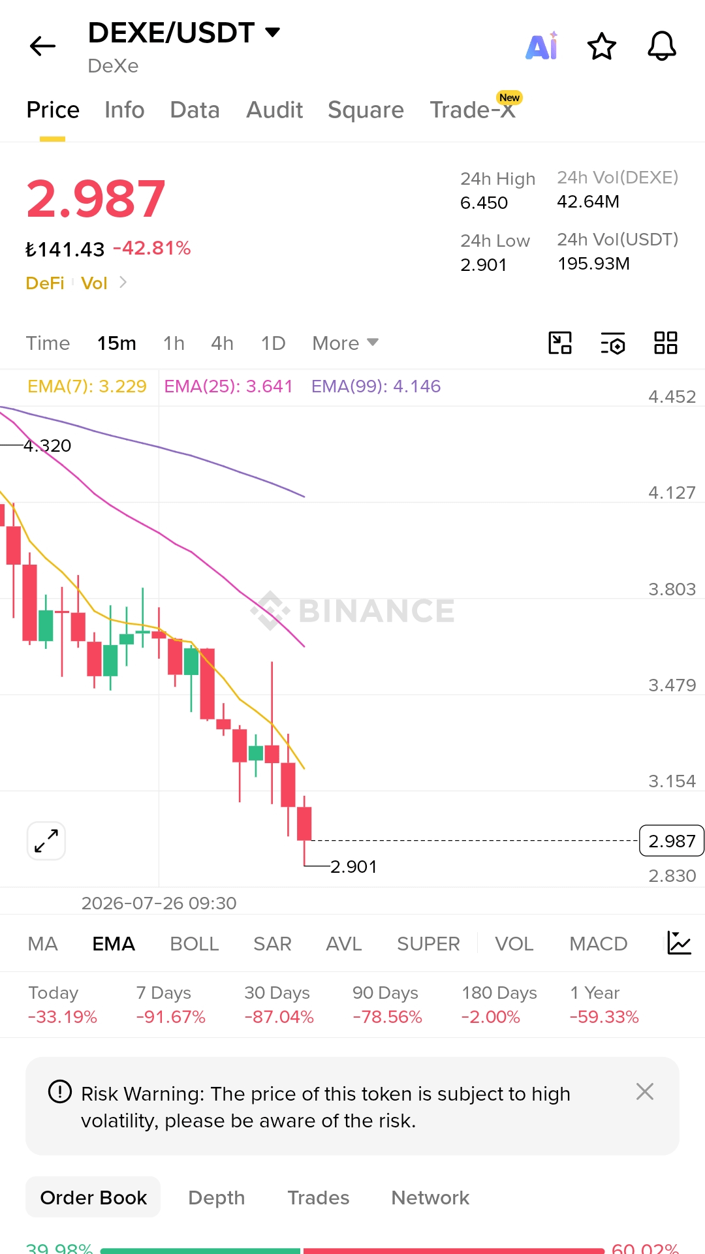The image size is (705, 1254).
Task: Click the EMA(7) value label
Action: pyautogui.click(x=87, y=386)
